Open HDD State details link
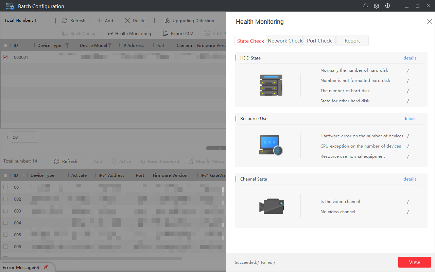This screenshot has height=272, width=435. [410, 58]
